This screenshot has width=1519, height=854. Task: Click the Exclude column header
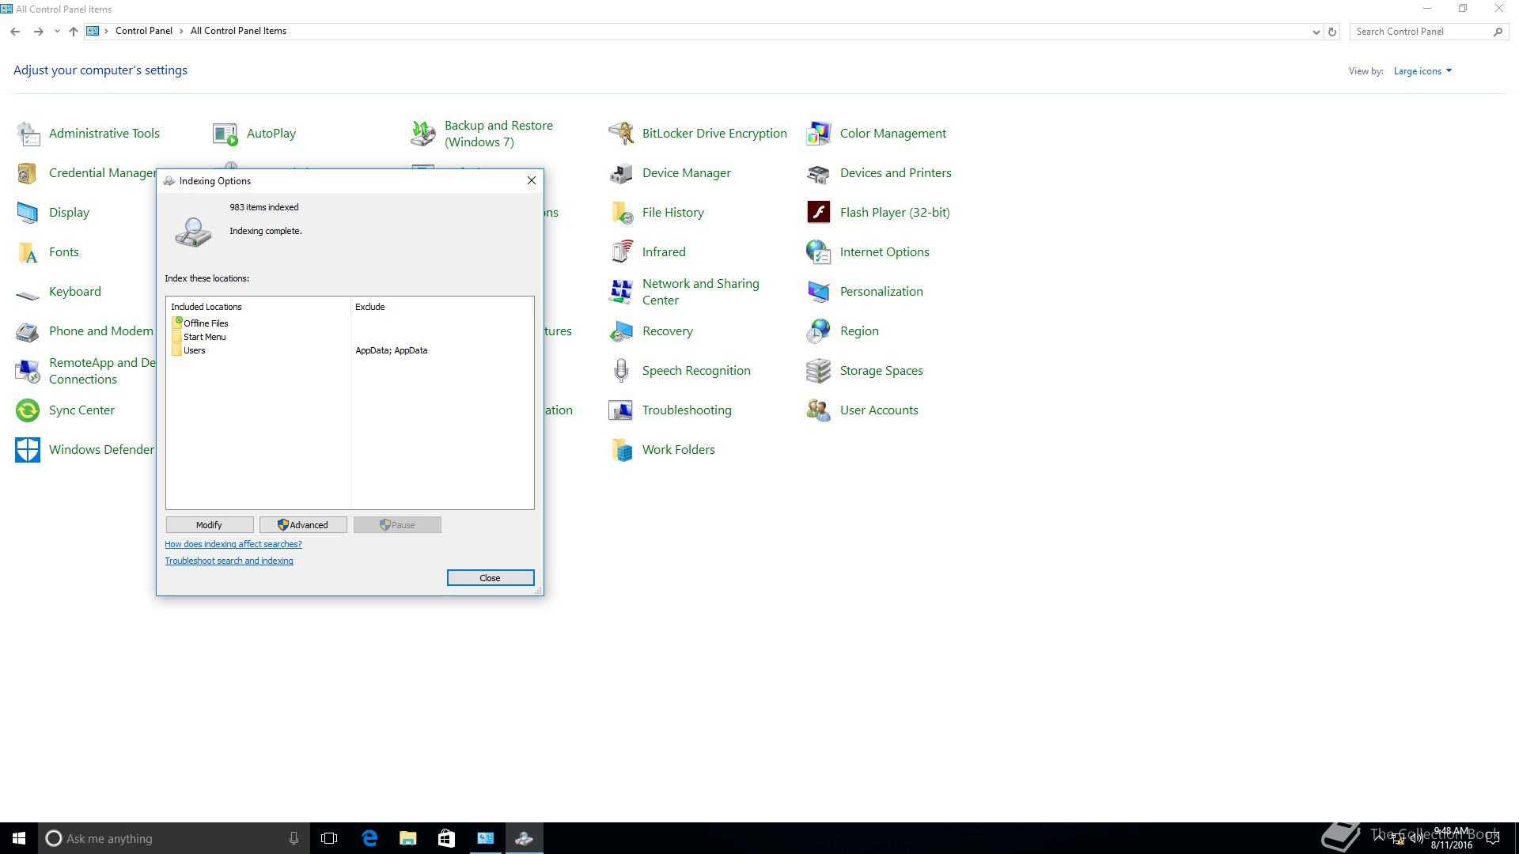441,307
